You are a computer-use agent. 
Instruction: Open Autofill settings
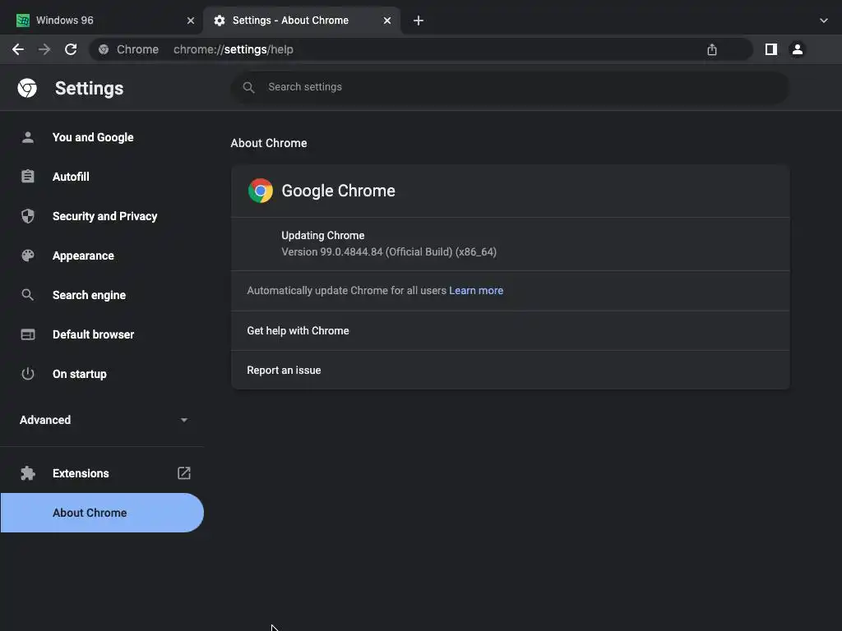coord(102,177)
